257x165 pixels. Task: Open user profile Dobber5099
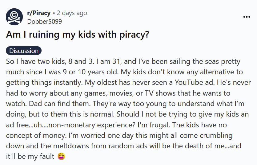tap(44, 22)
